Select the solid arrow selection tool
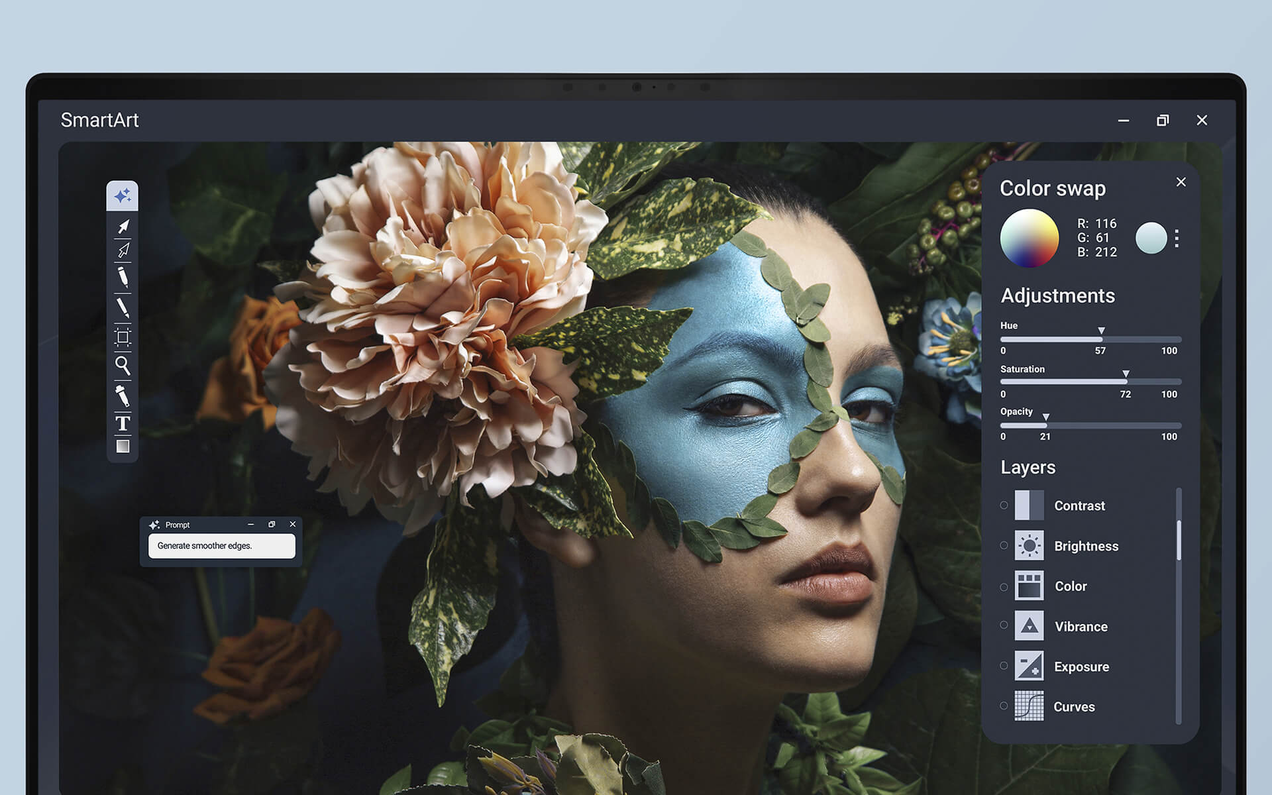Image resolution: width=1272 pixels, height=795 pixels. pos(123,227)
